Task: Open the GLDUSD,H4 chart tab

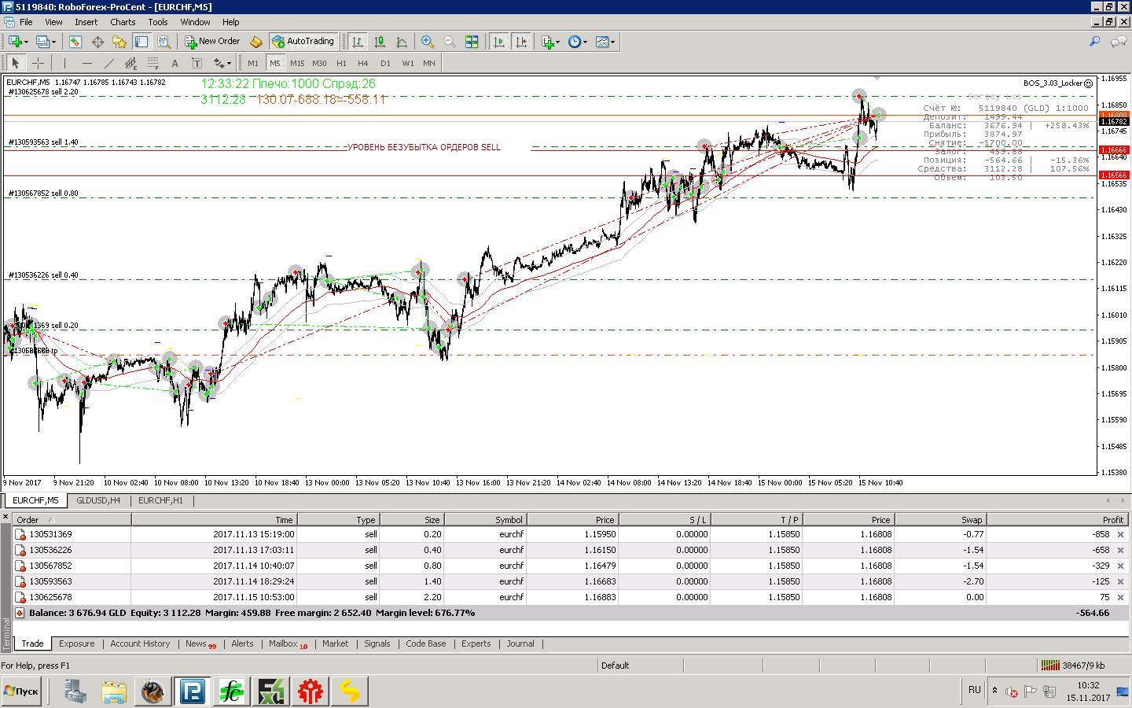Action: (98, 500)
